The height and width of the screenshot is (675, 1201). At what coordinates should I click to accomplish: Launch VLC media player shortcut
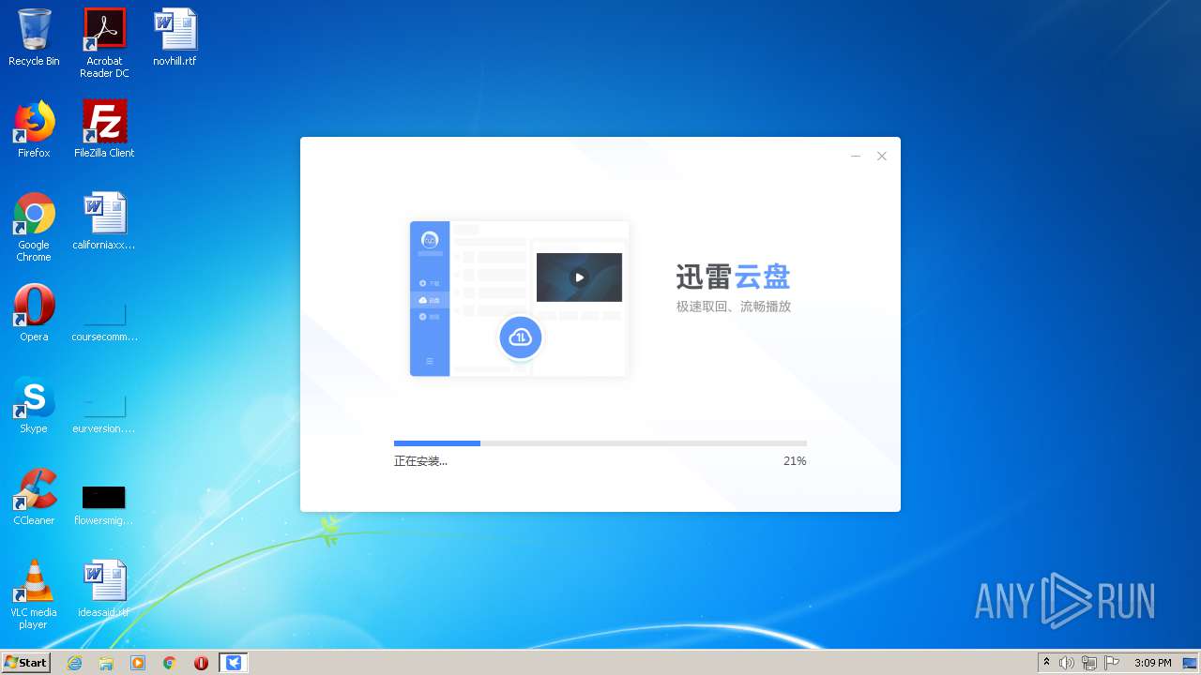point(34,594)
